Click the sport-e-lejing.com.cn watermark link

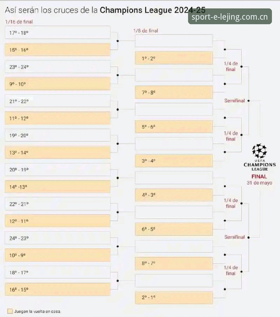[230, 16]
